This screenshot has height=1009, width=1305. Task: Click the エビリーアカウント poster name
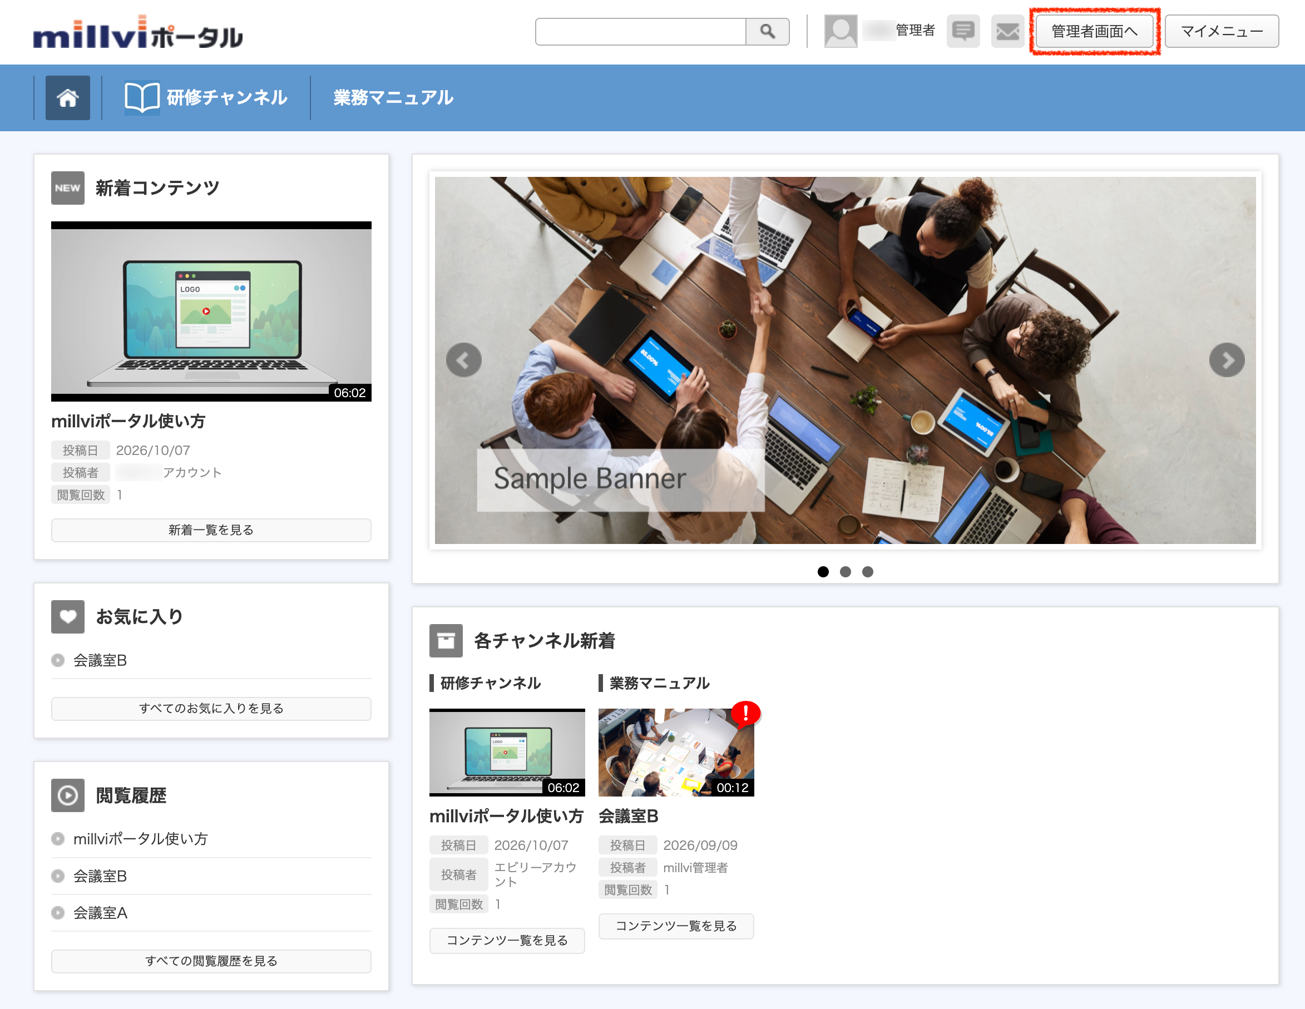(x=535, y=874)
